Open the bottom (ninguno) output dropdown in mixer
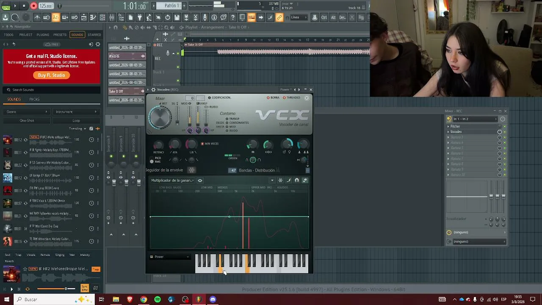 [x=479, y=241]
